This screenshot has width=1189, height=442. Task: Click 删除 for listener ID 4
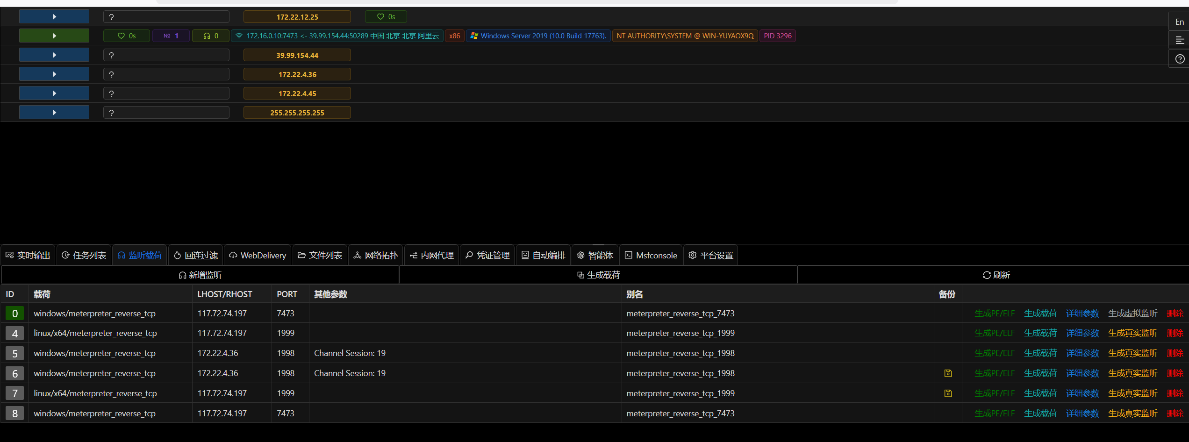[1175, 333]
